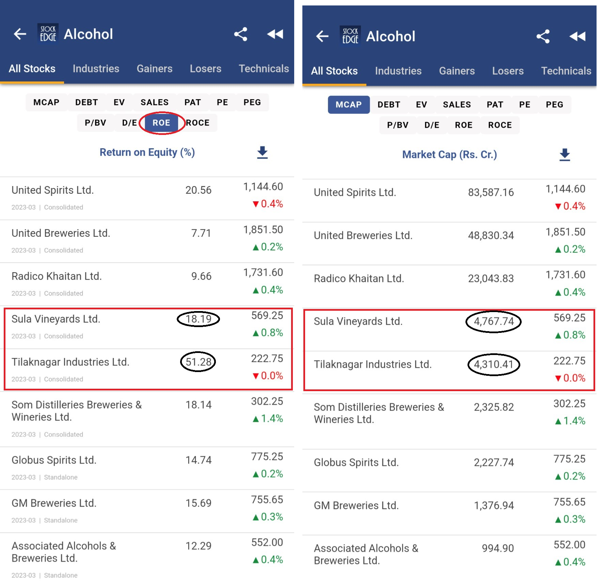This screenshot has width=602, height=586.
Task: Switch to Industries tab in left panel
Action: coord(96,69)
